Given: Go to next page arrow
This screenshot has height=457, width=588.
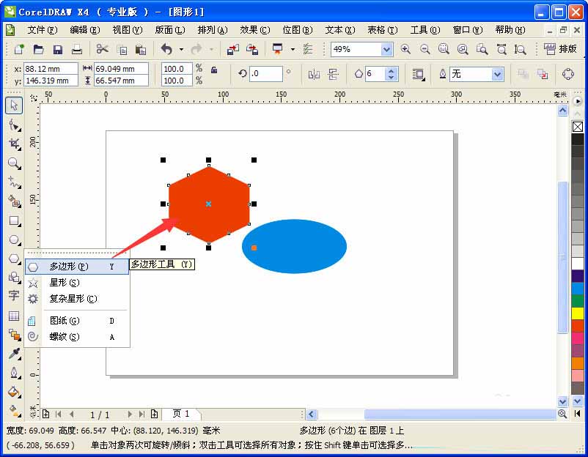Looking at the screenshot, I should pos(130,414).
